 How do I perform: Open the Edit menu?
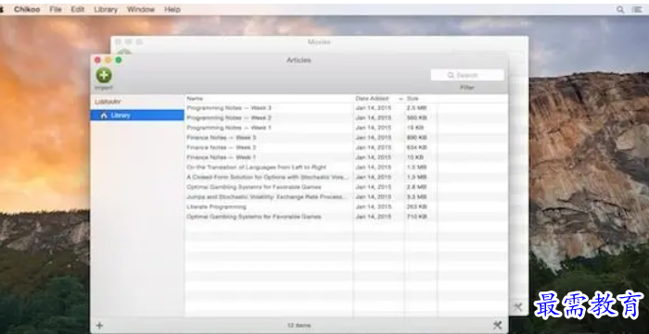point(77,9)
